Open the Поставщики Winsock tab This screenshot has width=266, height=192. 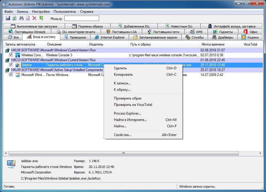(27, 32)
